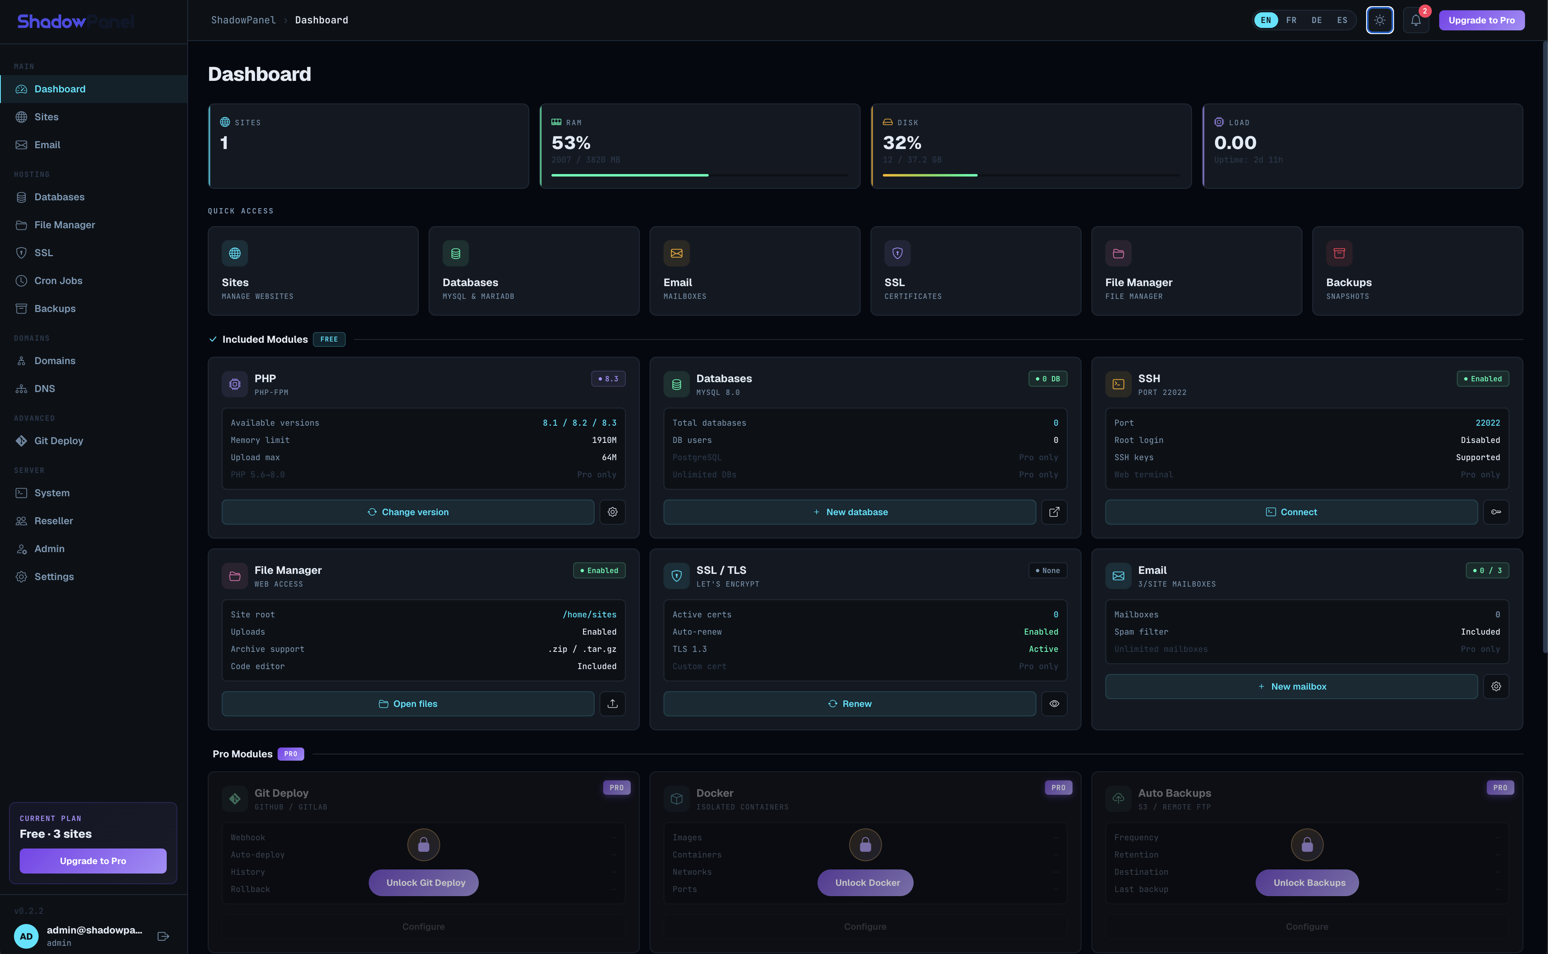Click the Sites count stat card
Screen dimensions: 1548x954
pos(369,146)
